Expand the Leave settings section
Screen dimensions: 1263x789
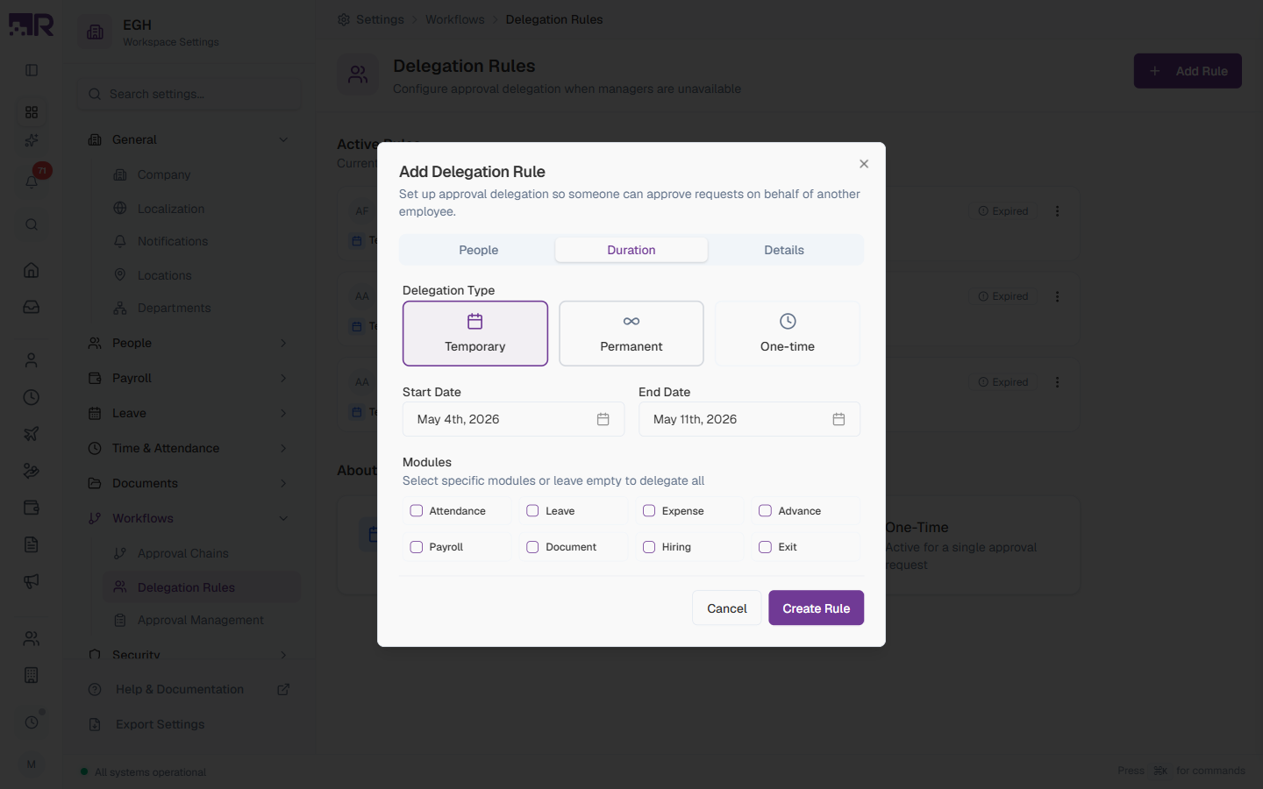click(189, 413)
